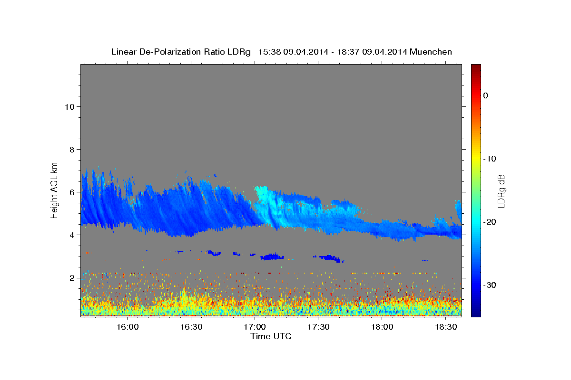The height and width of the screenshot is (380, 571).
Task: Click the small dark blue patch near 3 km at 17:05
Action: point(272,257)
